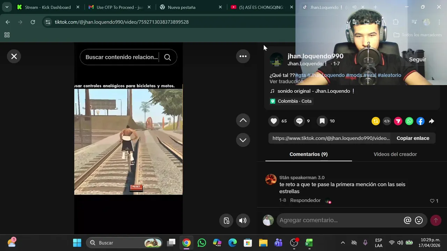
Task: Open Excel from the taskbar
Action: click(x=309, y=243)
